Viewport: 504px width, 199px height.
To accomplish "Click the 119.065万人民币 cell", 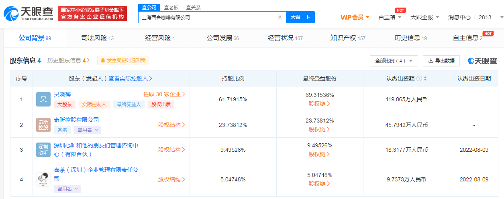I will 406,99.
